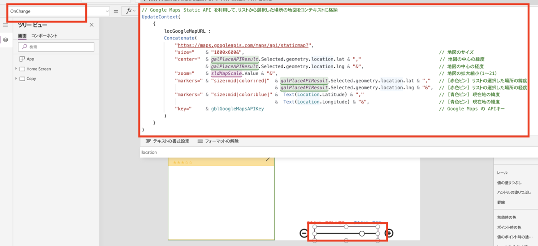Click the pencil edit icon on yellow card
Screen dimensions: 538x246
[268, 159]
